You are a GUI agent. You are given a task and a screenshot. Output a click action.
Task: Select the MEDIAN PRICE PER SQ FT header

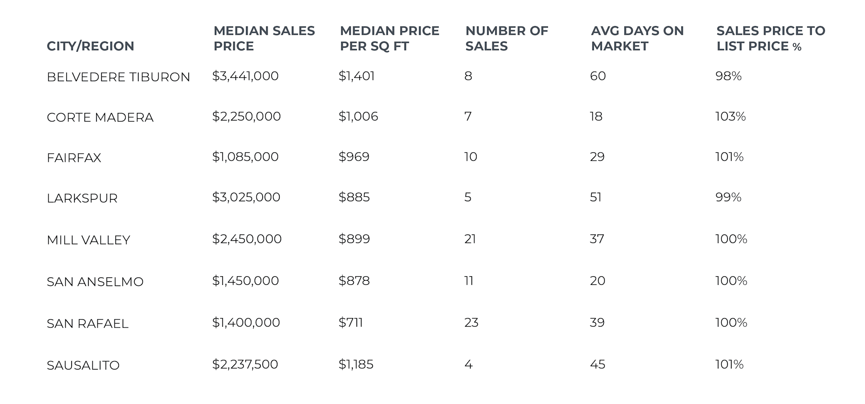point(389,38)
